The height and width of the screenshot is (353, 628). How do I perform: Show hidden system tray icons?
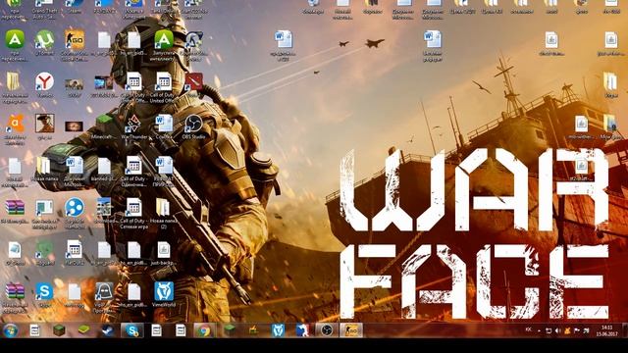tap(539, 330)
